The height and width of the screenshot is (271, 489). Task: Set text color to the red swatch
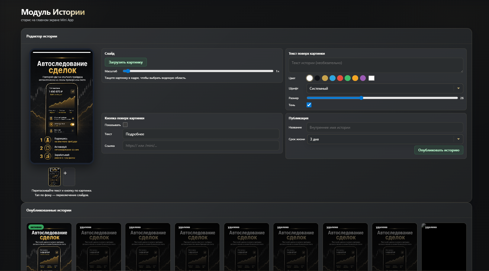pyautogui.click(x=340, y=78)
